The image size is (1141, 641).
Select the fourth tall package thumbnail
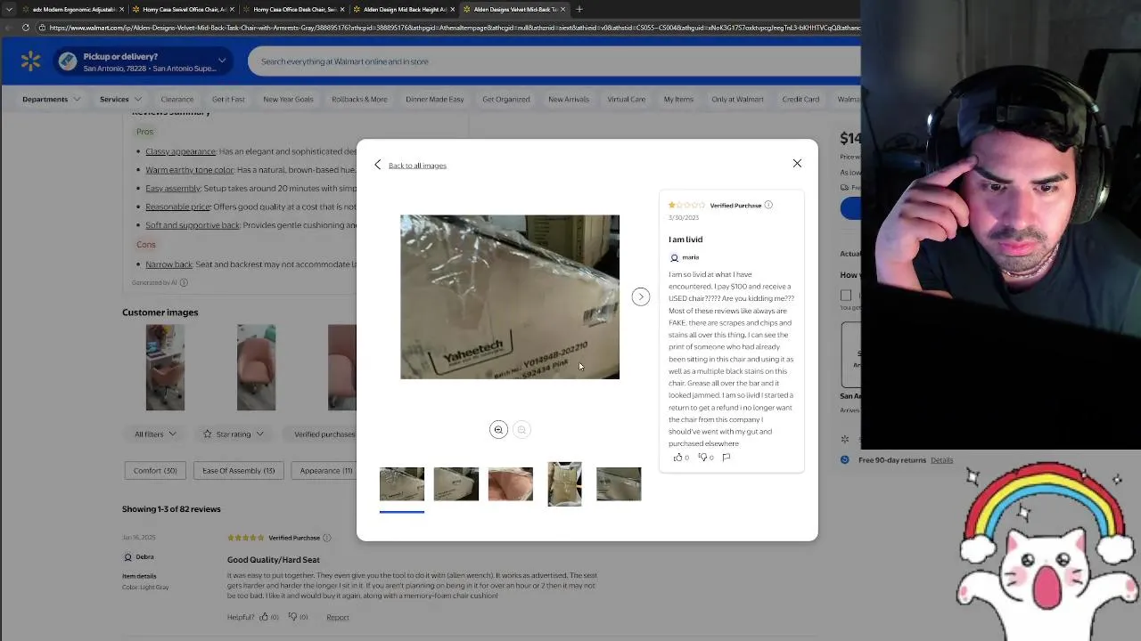pyautogui.click(x=564, y=483)
